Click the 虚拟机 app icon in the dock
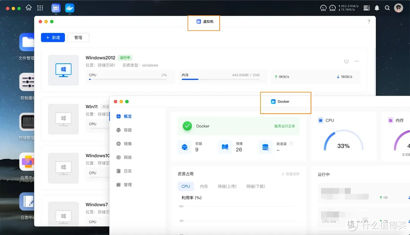410x235 pixels. [56, 8]
